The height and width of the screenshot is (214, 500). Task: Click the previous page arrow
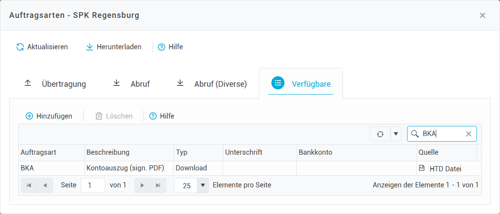coord(45,185)
